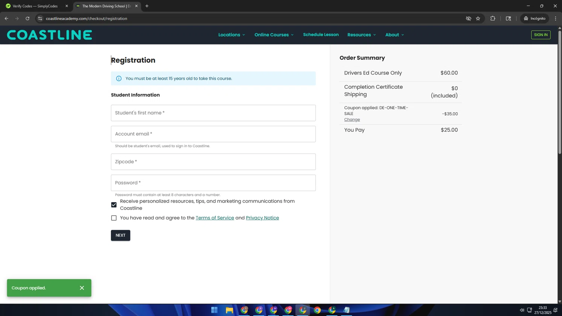Click the page vertical scrollbar
562x316 pixels.
(x=560, y=92)
